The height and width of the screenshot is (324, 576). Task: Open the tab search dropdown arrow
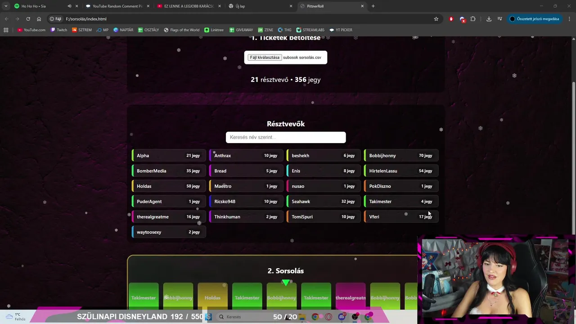point(5,6)
